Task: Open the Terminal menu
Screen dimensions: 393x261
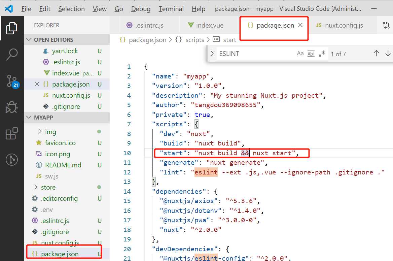Action: click(x=171, y=9)
